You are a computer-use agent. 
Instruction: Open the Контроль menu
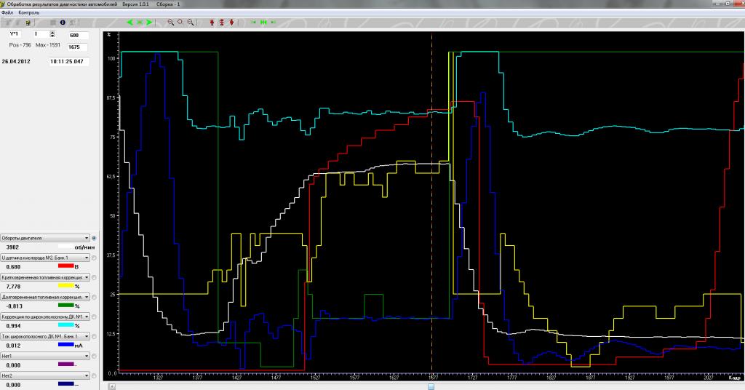(29, 13)
